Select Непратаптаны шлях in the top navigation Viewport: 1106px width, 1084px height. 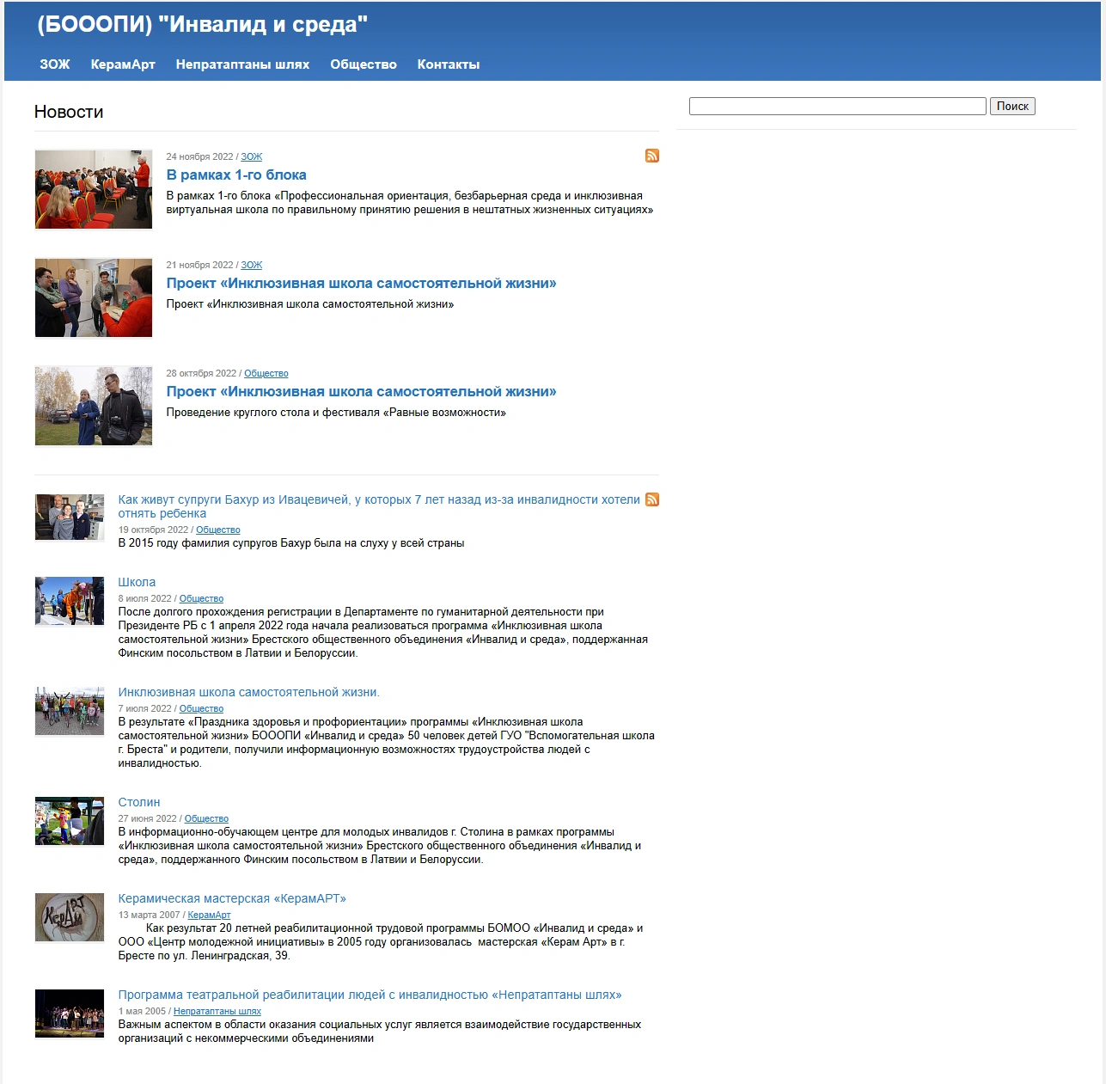point(242,64)
